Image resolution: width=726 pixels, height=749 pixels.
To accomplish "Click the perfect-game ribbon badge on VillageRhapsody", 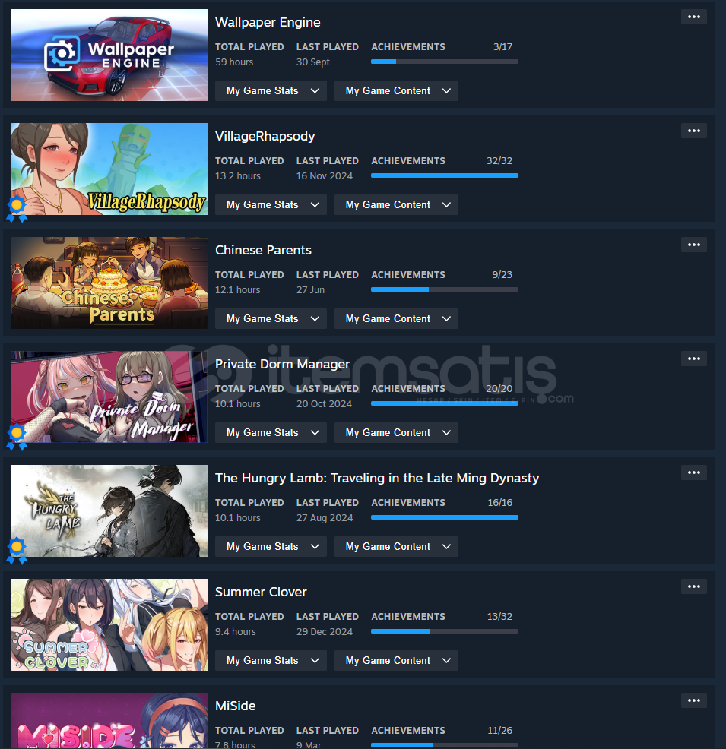I will tap(17, 209).
